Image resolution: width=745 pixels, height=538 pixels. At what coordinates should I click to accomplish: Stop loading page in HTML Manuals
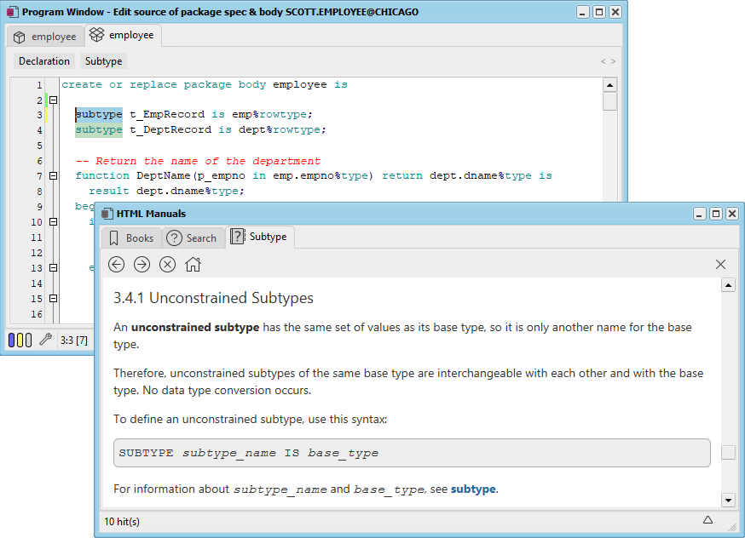click(167, 264)
